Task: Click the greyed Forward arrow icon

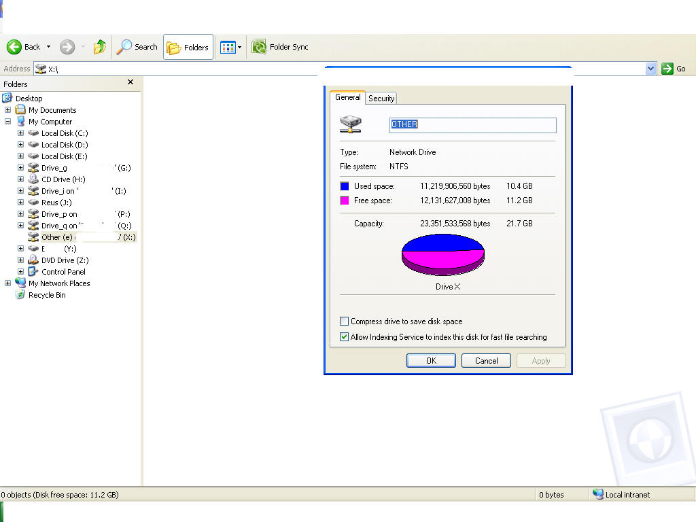Action: tap(67, 47)
